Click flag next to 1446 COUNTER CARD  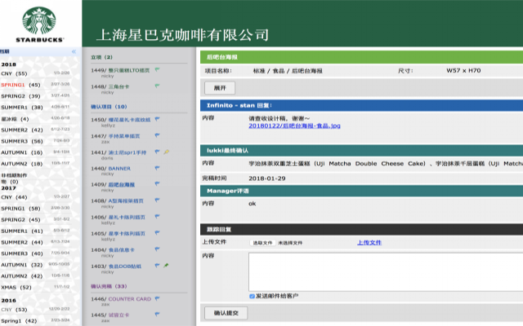(157, 298)
